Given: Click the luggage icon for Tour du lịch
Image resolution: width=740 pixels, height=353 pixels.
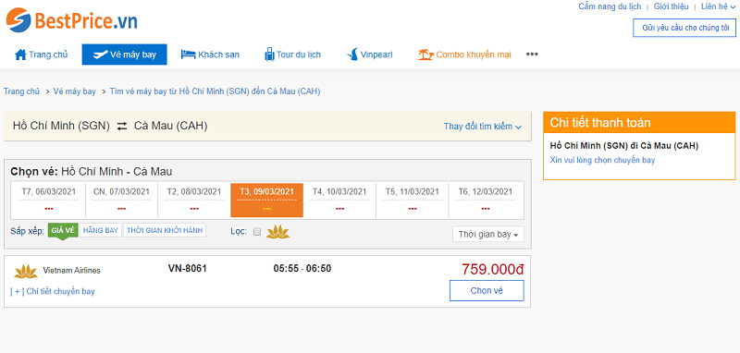Looking at the screenshot, I should coord(269,55).
